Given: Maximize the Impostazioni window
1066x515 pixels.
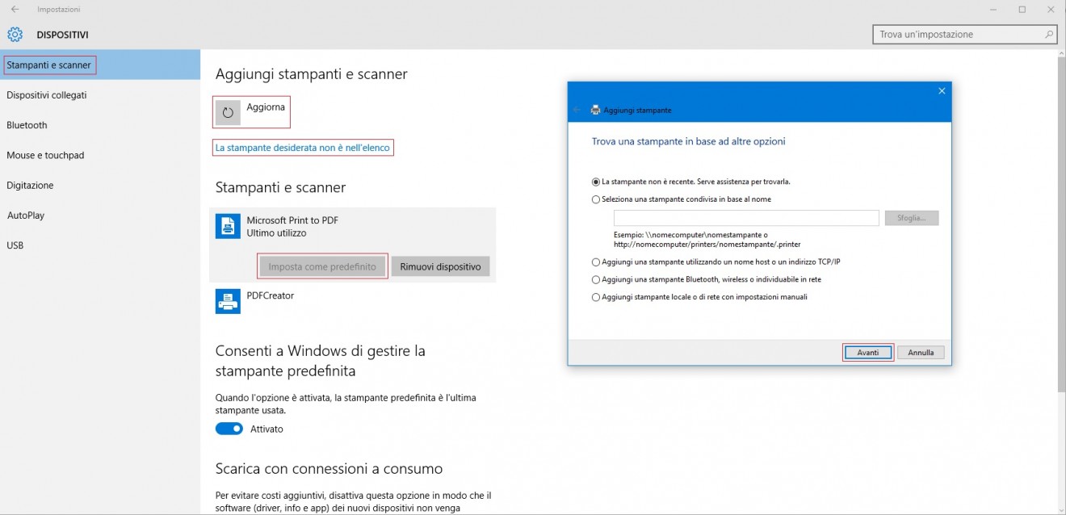Looking at the screenshot, I should coord(1022,9).
